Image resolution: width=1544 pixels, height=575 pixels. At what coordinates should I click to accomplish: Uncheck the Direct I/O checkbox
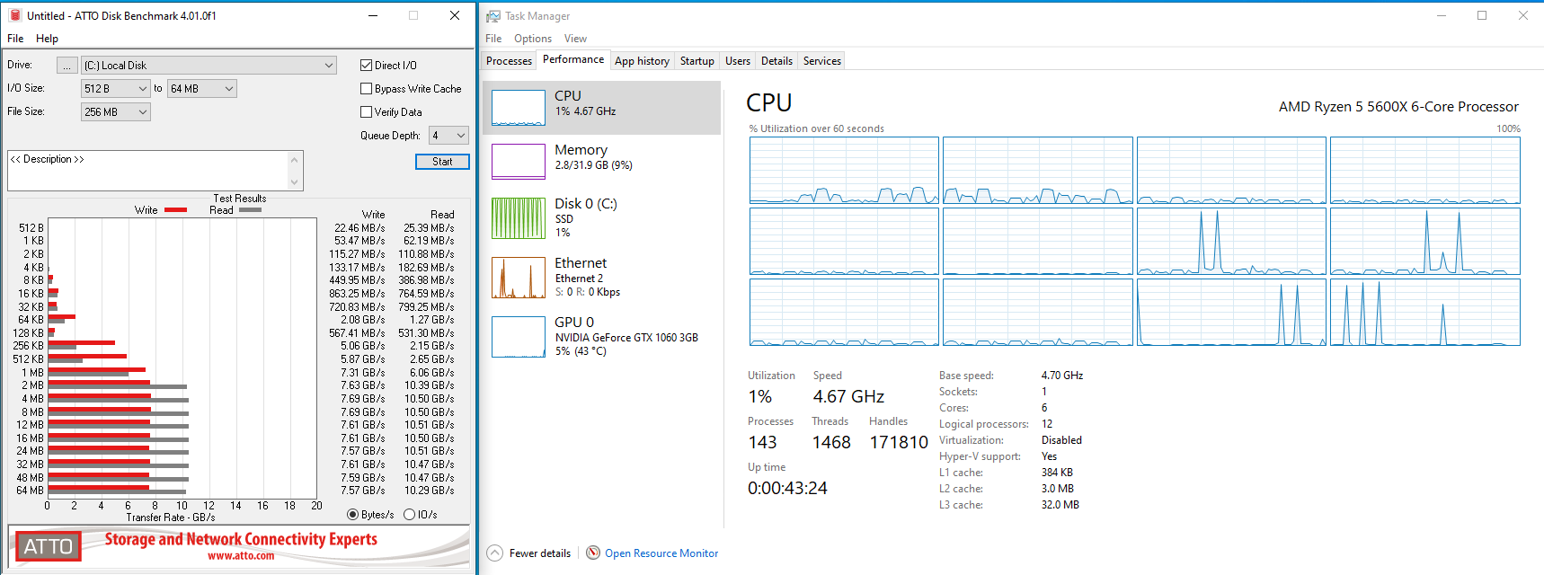pyautogui.click(x=367, y=66)
